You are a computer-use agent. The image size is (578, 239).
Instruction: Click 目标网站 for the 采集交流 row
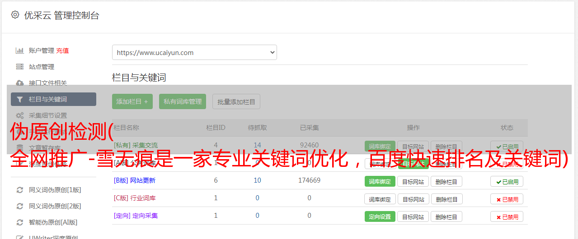413,146
